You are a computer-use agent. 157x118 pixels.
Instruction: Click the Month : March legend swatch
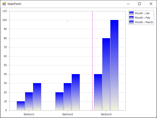(131, 22)
